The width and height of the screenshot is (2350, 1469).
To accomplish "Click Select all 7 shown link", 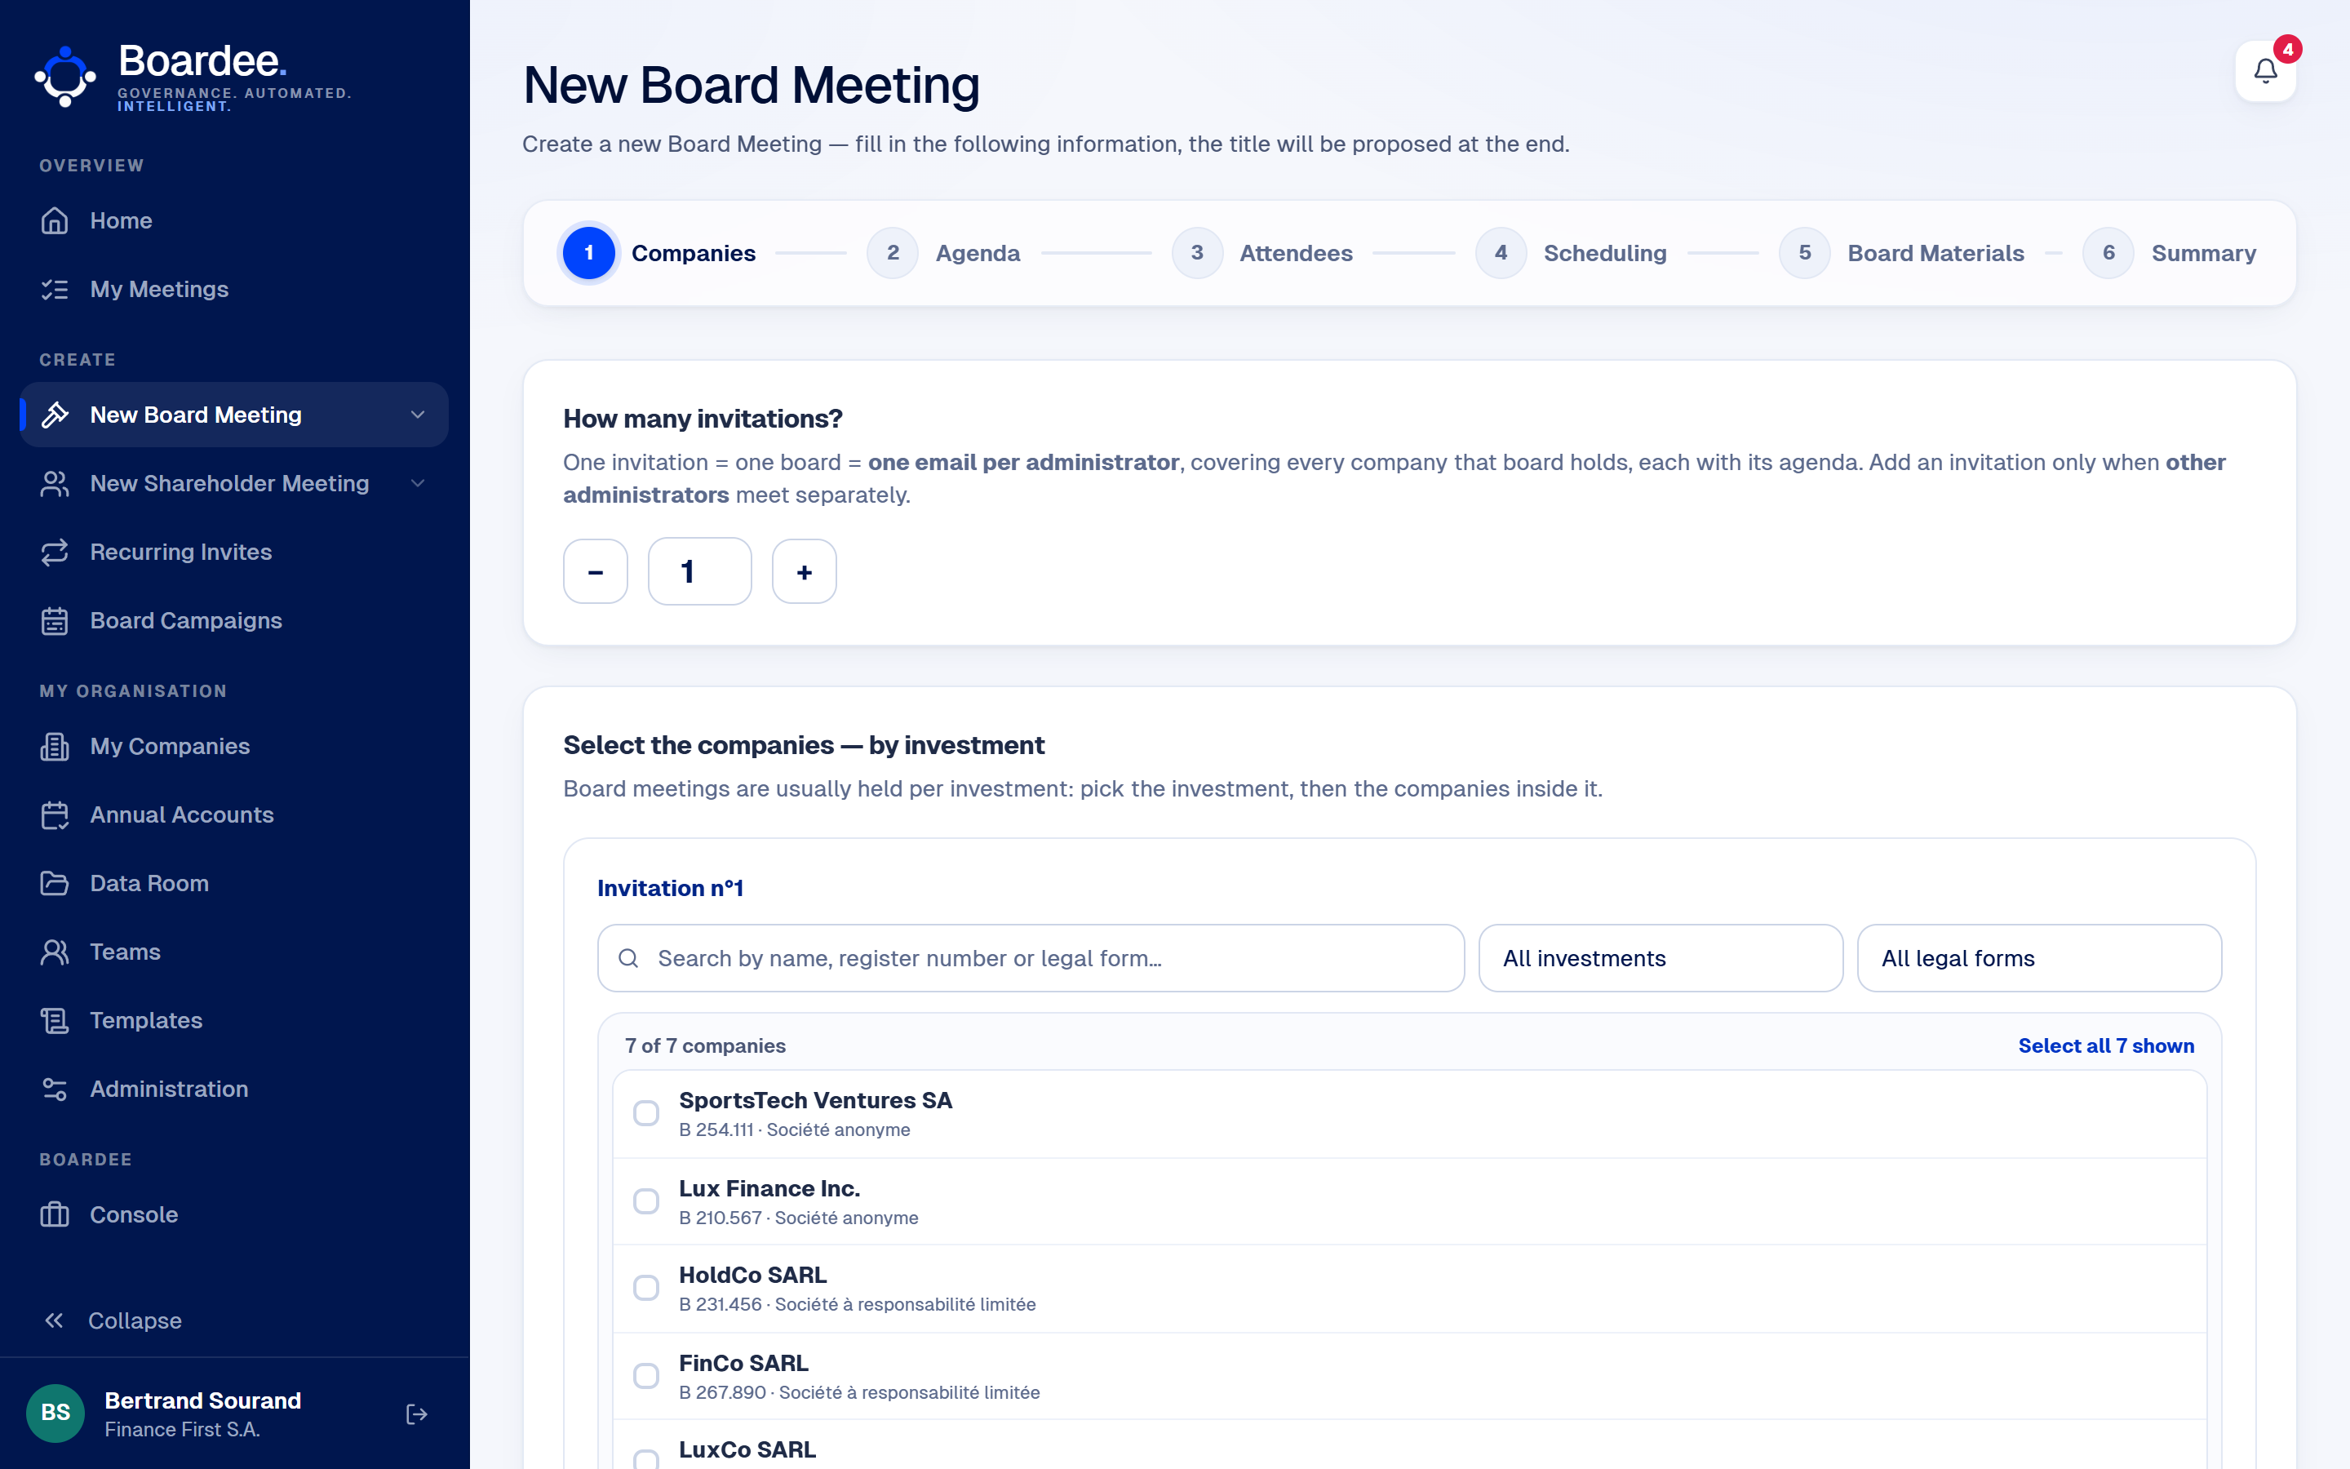I will point(2105,1045).
